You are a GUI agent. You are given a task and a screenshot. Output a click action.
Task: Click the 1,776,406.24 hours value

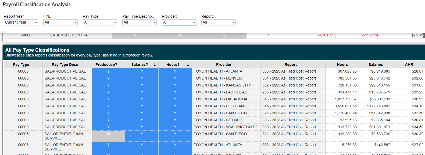(x=346, y=113)
